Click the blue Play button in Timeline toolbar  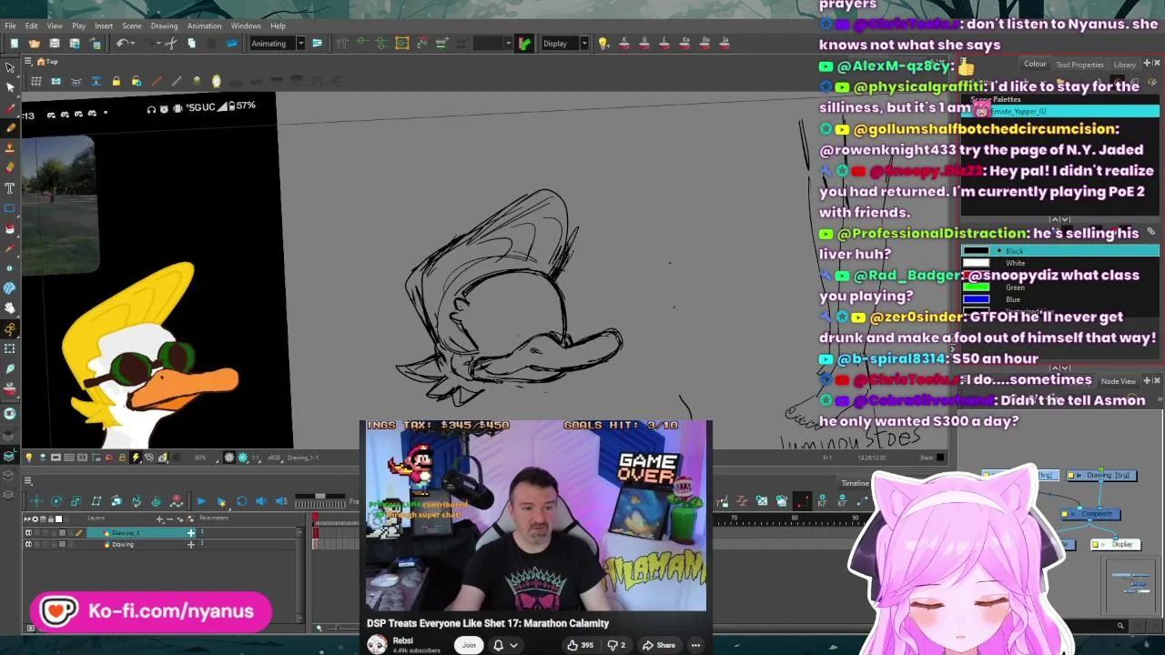click(x=201, y=501)
